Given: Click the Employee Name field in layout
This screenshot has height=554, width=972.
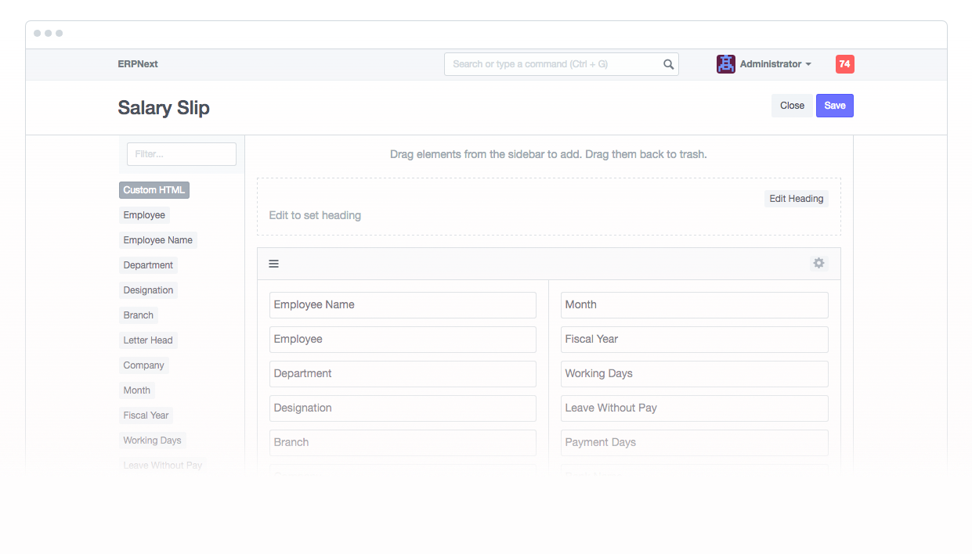Looking at the screenshot, I should pyautogui.click(x=403, y=305).
